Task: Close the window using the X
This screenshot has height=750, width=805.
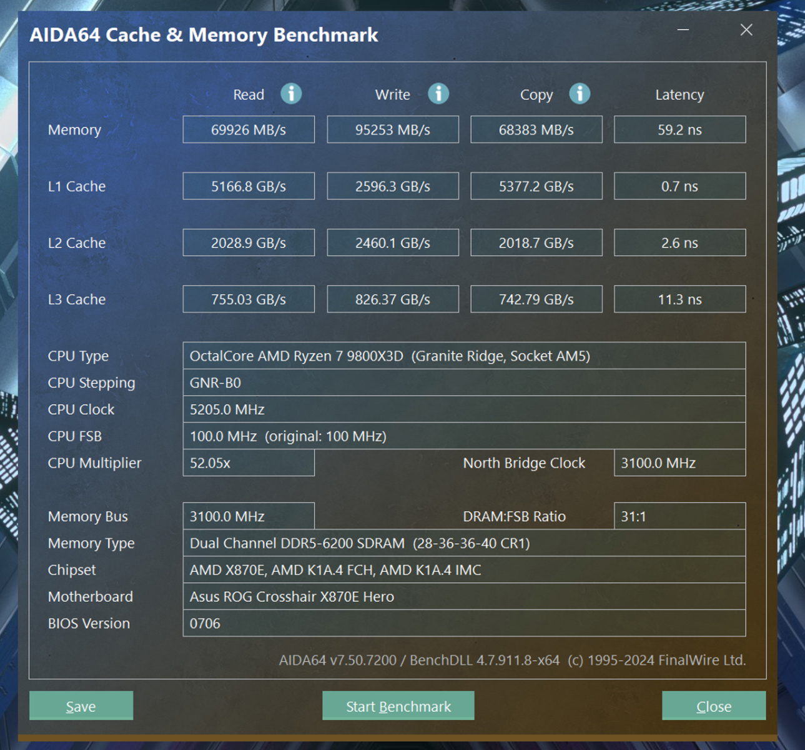Action: (746, 30)
